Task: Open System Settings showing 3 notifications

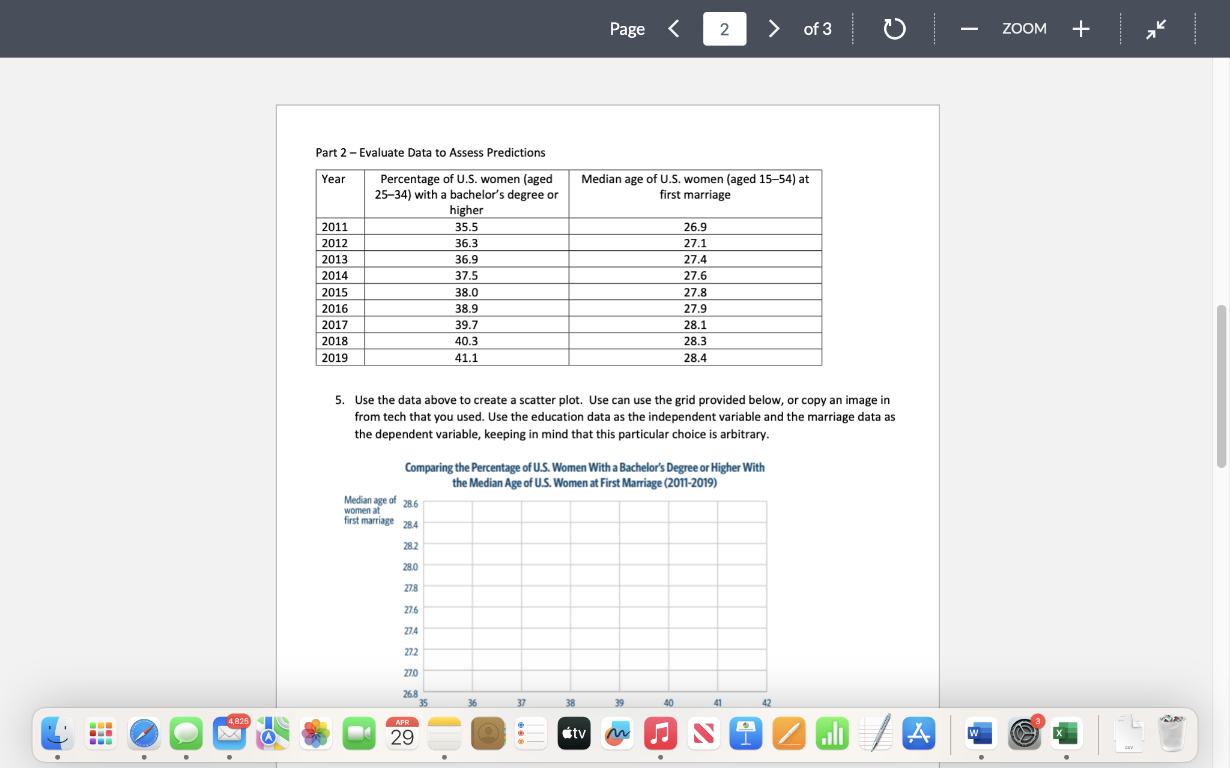Action: 1024,733
